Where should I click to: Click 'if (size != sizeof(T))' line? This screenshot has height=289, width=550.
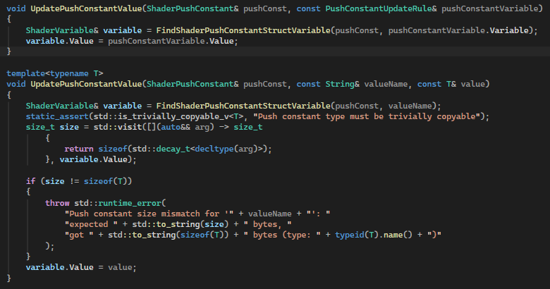(79, 181)
